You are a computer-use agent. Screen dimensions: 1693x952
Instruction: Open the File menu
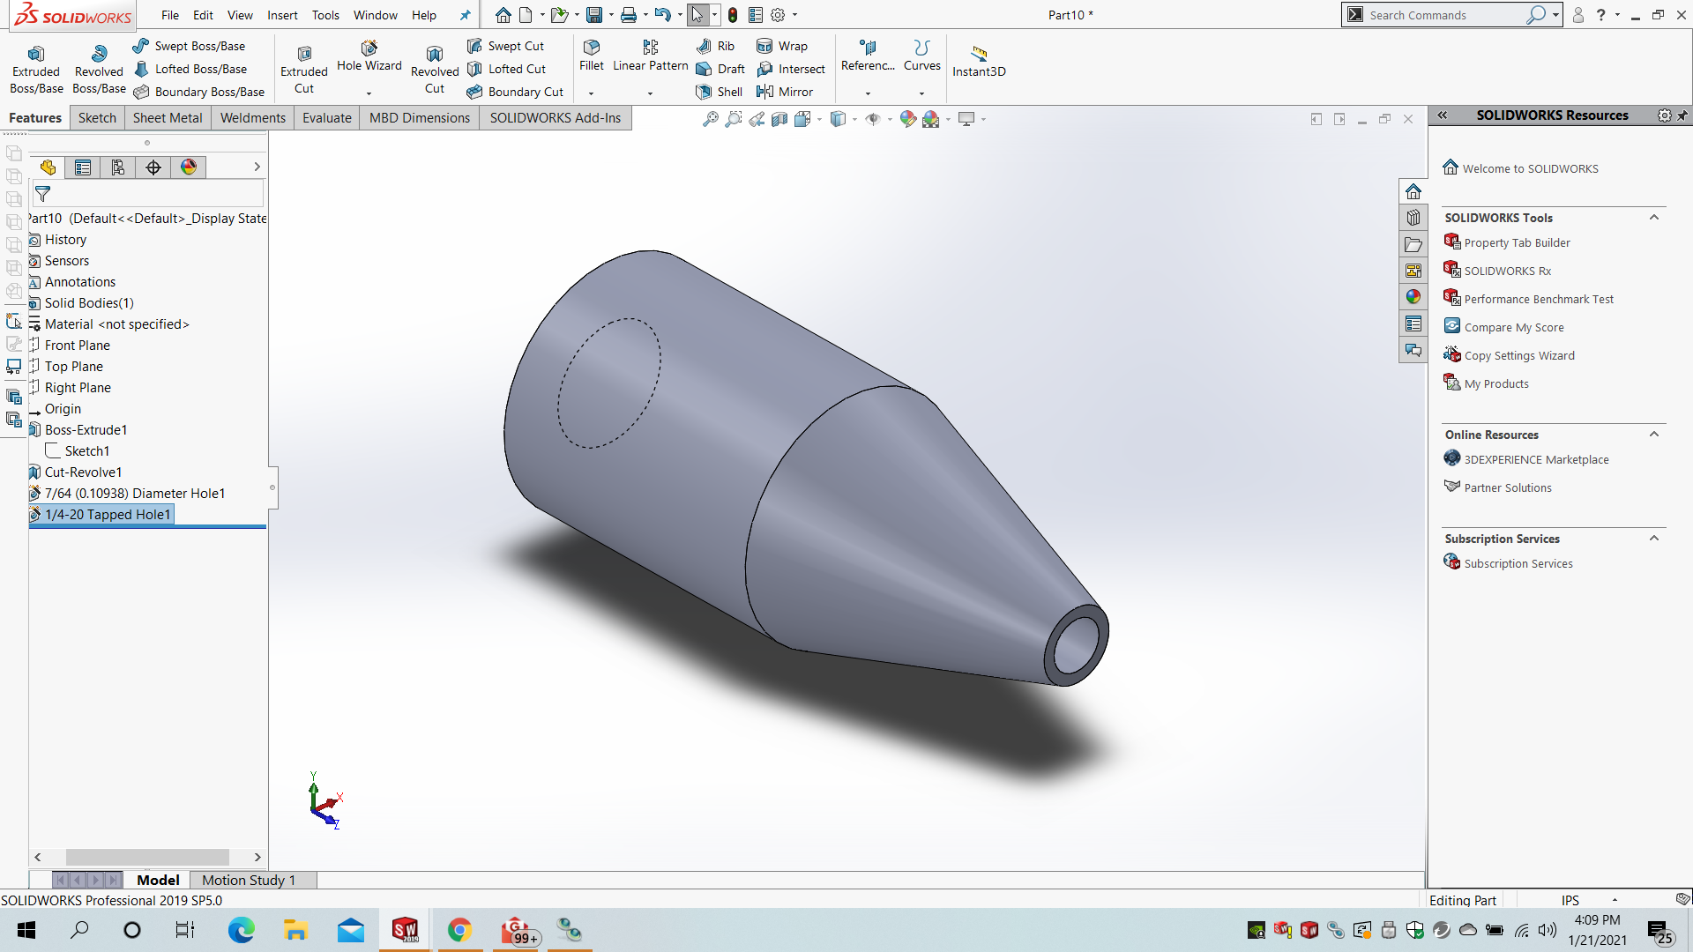click(x=170, y=15)
